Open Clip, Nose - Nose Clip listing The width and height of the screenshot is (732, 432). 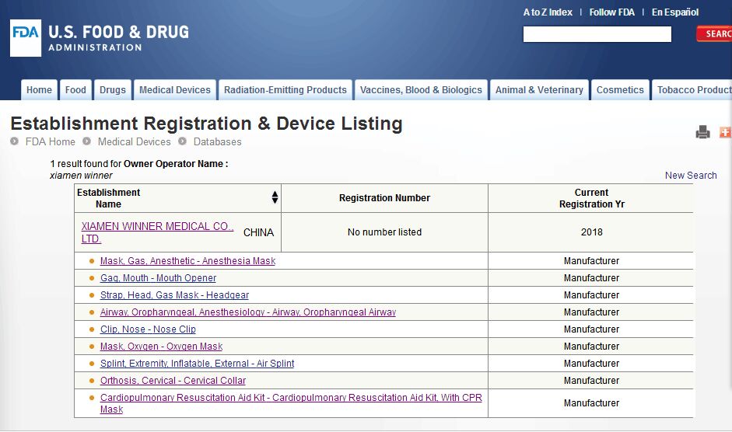[x=148, y=329]
